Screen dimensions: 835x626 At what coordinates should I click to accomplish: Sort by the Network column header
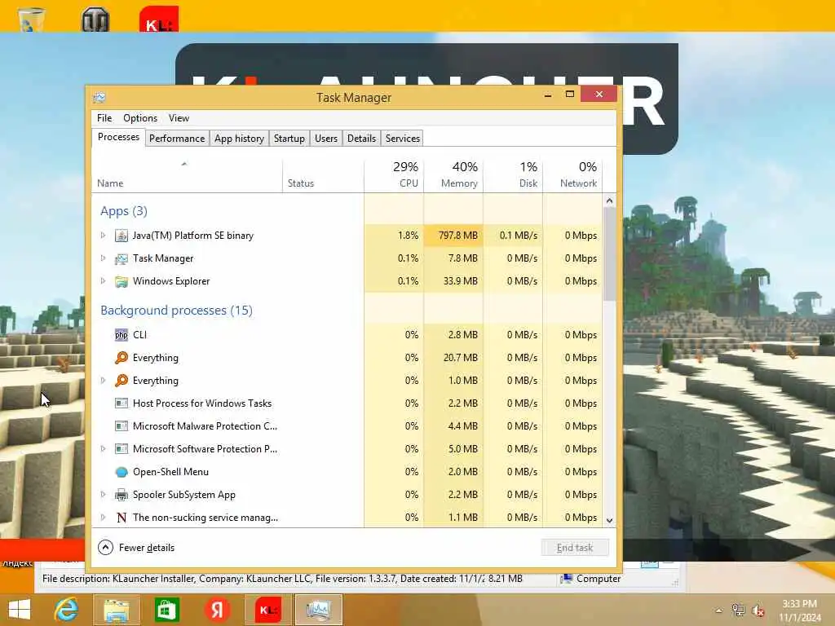572,176
